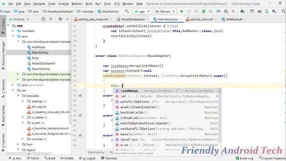Open the app run configuration dropdown
The image size is (286, 161).
tap(142, 11)
